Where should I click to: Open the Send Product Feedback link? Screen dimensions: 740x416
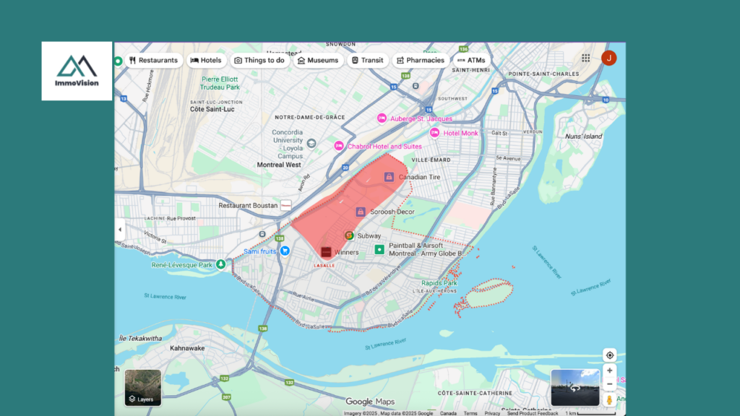click(x=533, y=413)
